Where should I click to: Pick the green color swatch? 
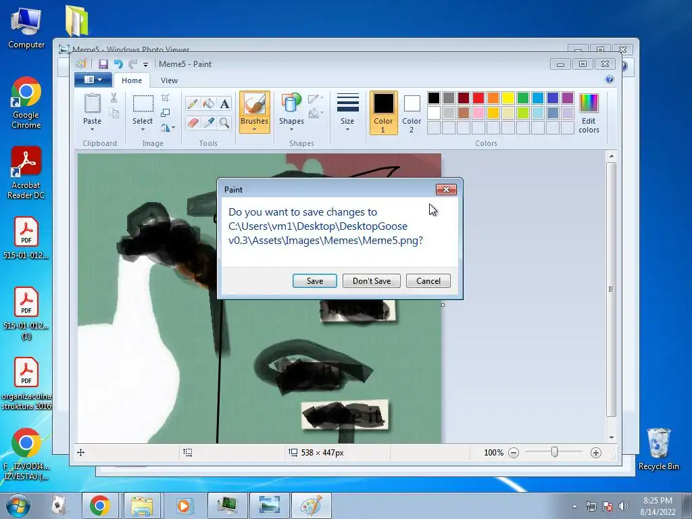click(x=523, y=97)
